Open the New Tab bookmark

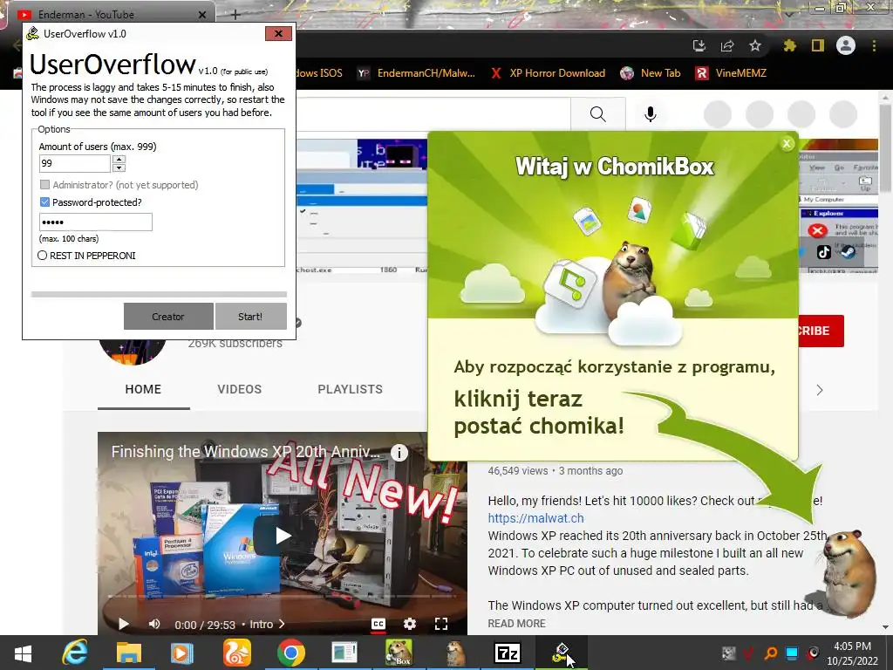651,73
